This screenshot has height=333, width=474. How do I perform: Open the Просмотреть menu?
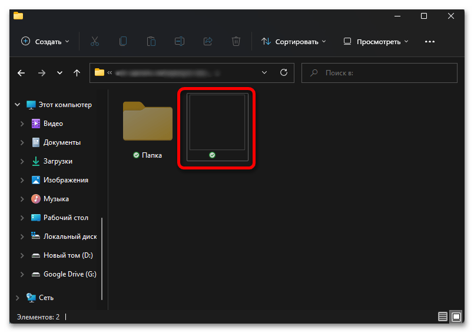click(376, 42)
